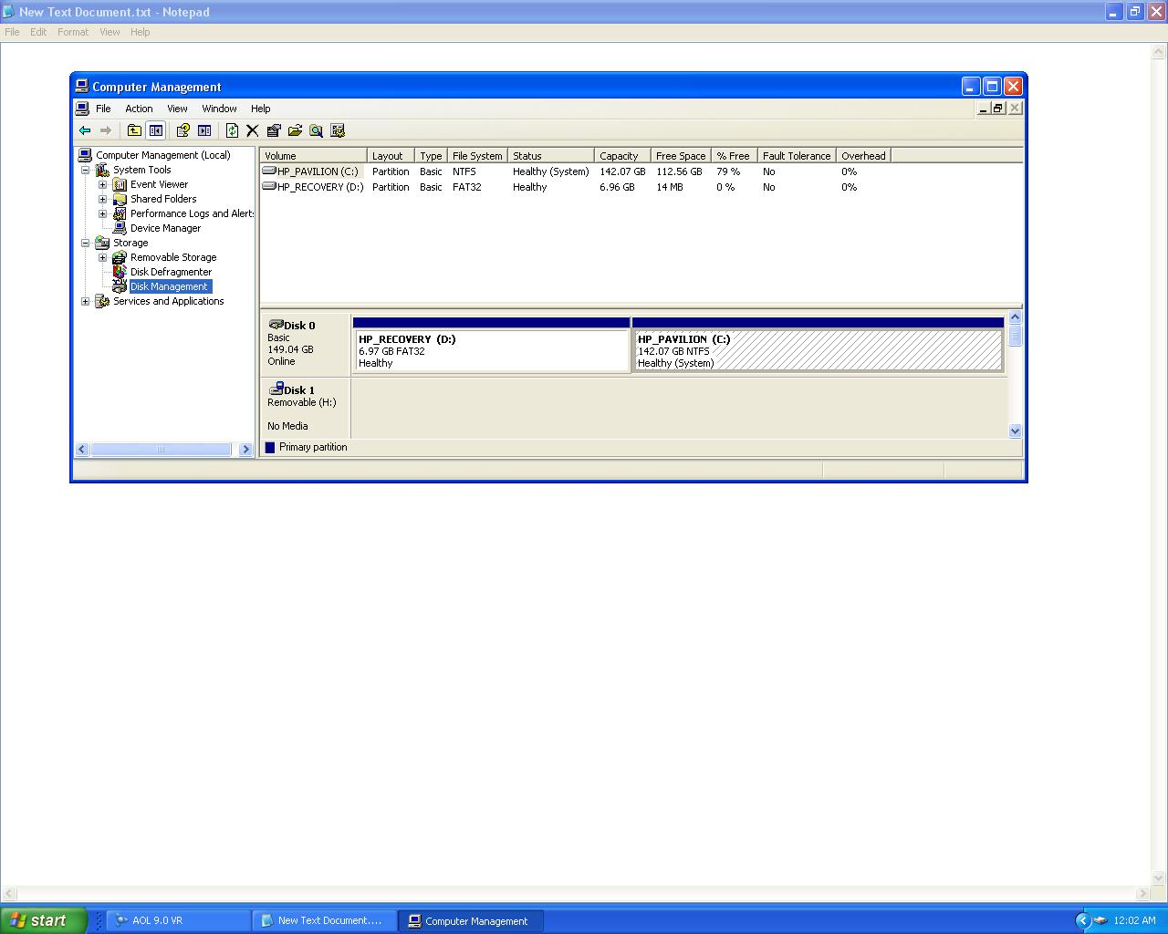1168x934 pixels.
Task: Switch to New Text Document taskbar button
Action: click(324, 920)
